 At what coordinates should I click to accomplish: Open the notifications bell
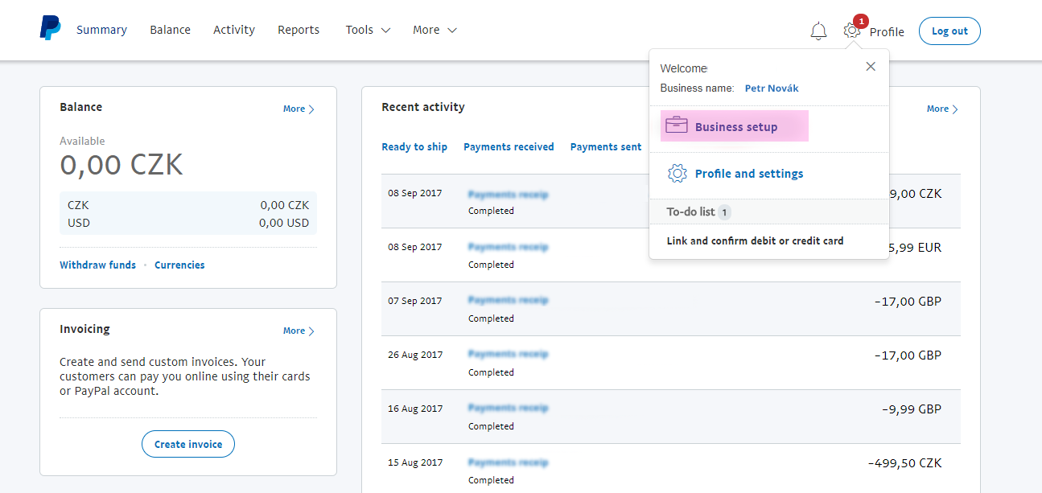click(x=818, y=31)
